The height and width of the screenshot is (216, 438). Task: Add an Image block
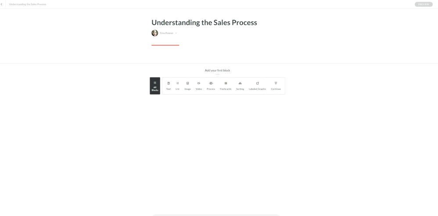click(x=187, y=86)
